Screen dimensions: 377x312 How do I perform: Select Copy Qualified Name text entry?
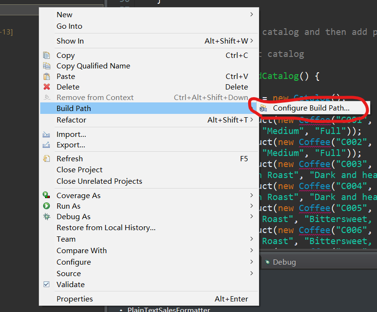pos(93,66)
